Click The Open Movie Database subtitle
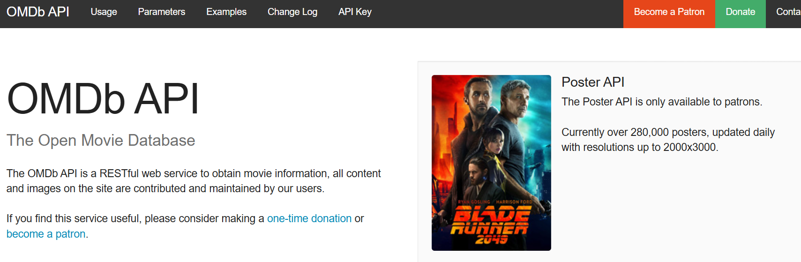The width and height of the screenshot is (801, 262). [x=101, y=140]
